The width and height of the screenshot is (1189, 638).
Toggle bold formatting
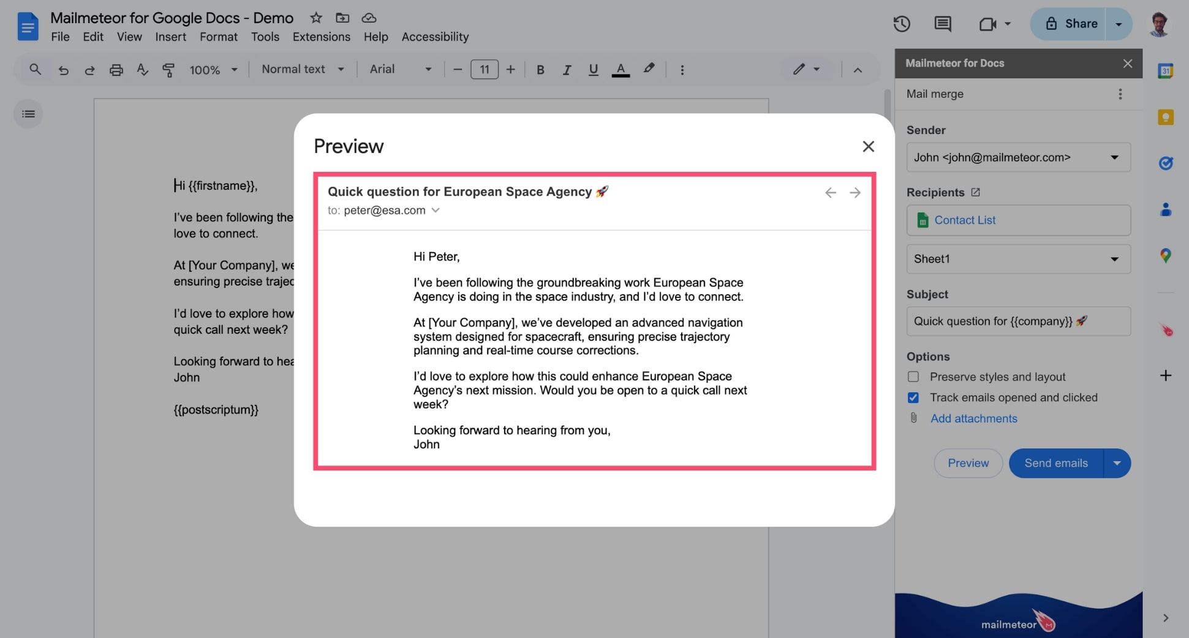(x=540, y=70)
